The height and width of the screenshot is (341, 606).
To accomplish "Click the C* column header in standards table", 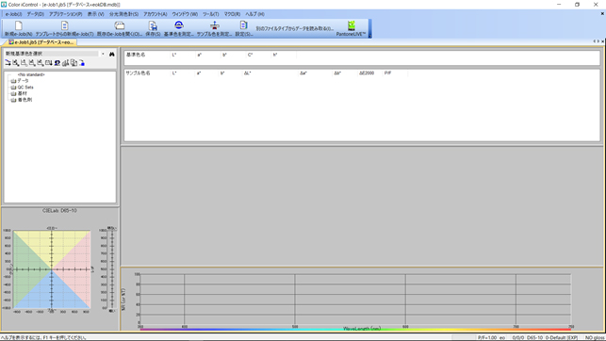I will click(258, 55).
